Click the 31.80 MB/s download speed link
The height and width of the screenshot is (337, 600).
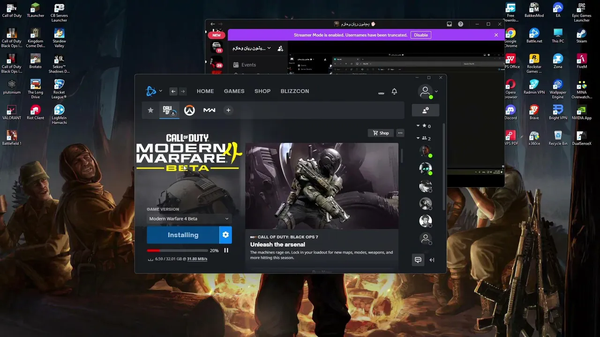(197, 259)
